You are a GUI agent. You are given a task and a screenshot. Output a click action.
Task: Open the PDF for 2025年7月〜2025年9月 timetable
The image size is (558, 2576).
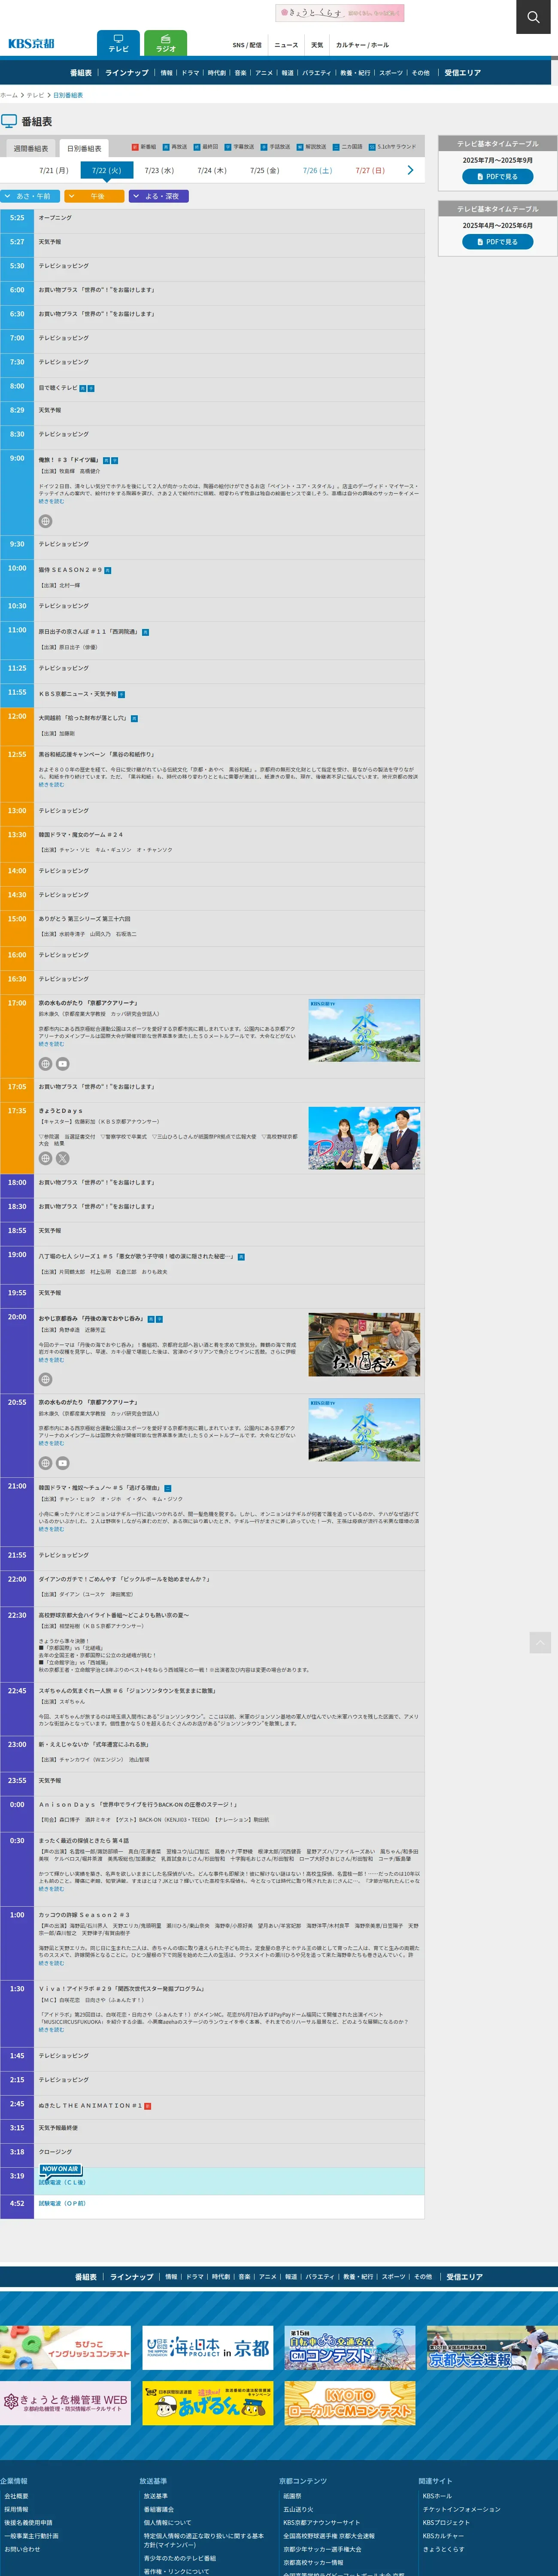(x=497, y=177)
